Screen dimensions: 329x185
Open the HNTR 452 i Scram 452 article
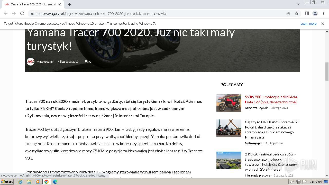(272, 129)
